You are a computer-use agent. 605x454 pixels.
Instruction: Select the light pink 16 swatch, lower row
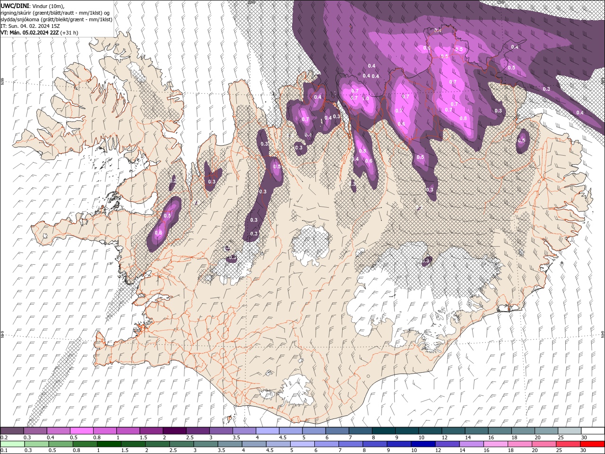(495, 444)
